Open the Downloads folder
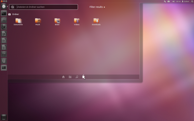This screenshot has width=194, height=121. click(x=96, y=22)
